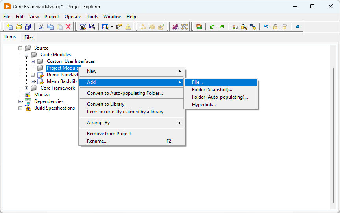Select Main.vi in project tree
Image resolution: width=340 pixels, height=213 pixels.
[42, 95]
